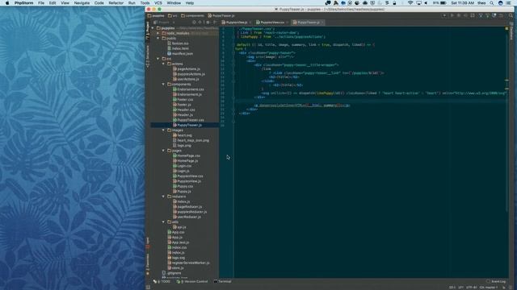Image resolution: width=517 pixels, height=290 pixels.
Task: Switch to the PuppiesView.css editor tab
Action: [272, 23]
